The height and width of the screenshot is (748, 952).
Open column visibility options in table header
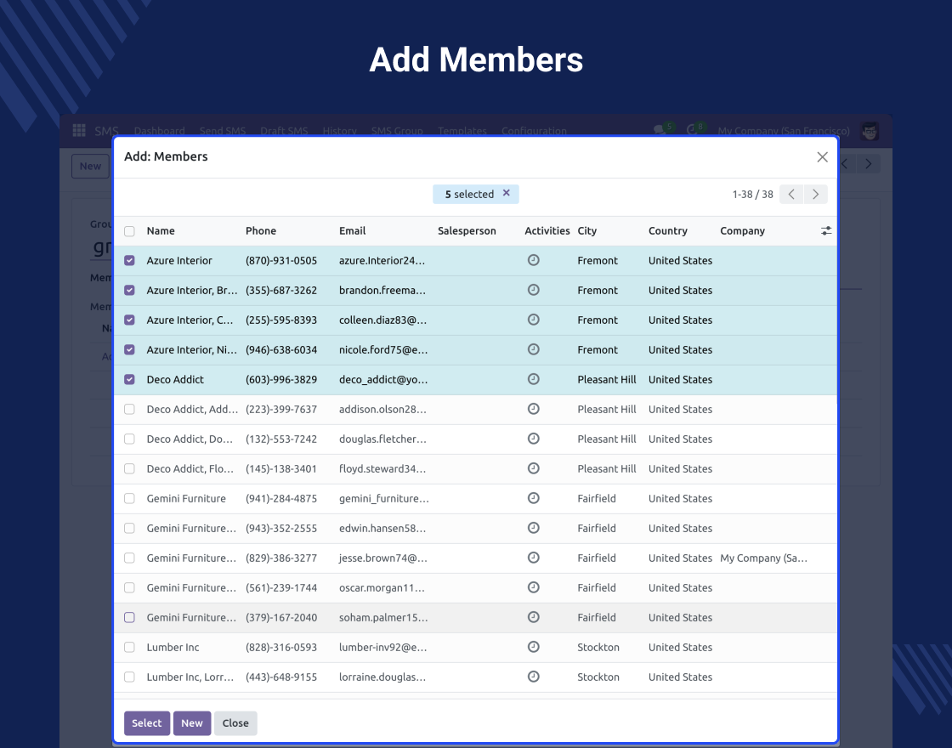coord(825,231)
